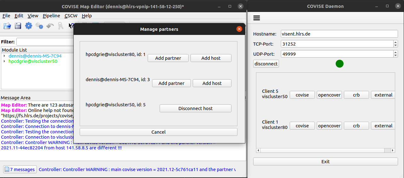Screen dimensions: 404x178
Task: Click left arrow of client list scrollbar
Action: (x=259, y=151)
